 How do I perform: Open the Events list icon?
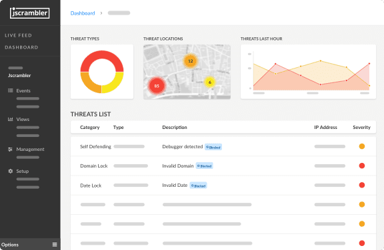[x=10, y=90]
